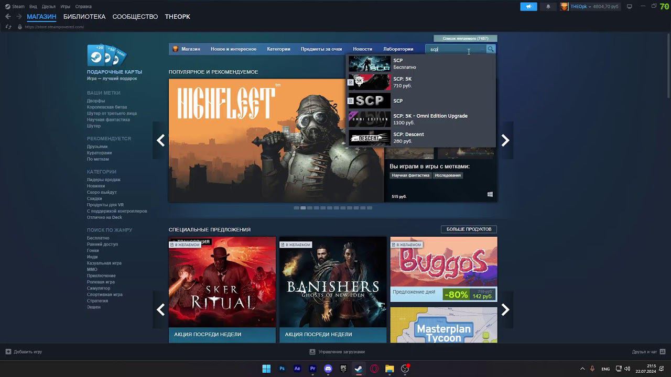Viewport: 671px width, 377px height.
Task: Open the Отлично на Deck link
Action: 104,217
